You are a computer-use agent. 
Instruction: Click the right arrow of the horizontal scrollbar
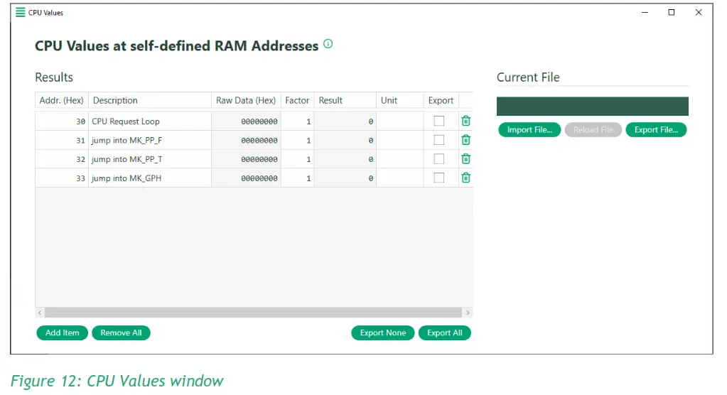(468, 313)
